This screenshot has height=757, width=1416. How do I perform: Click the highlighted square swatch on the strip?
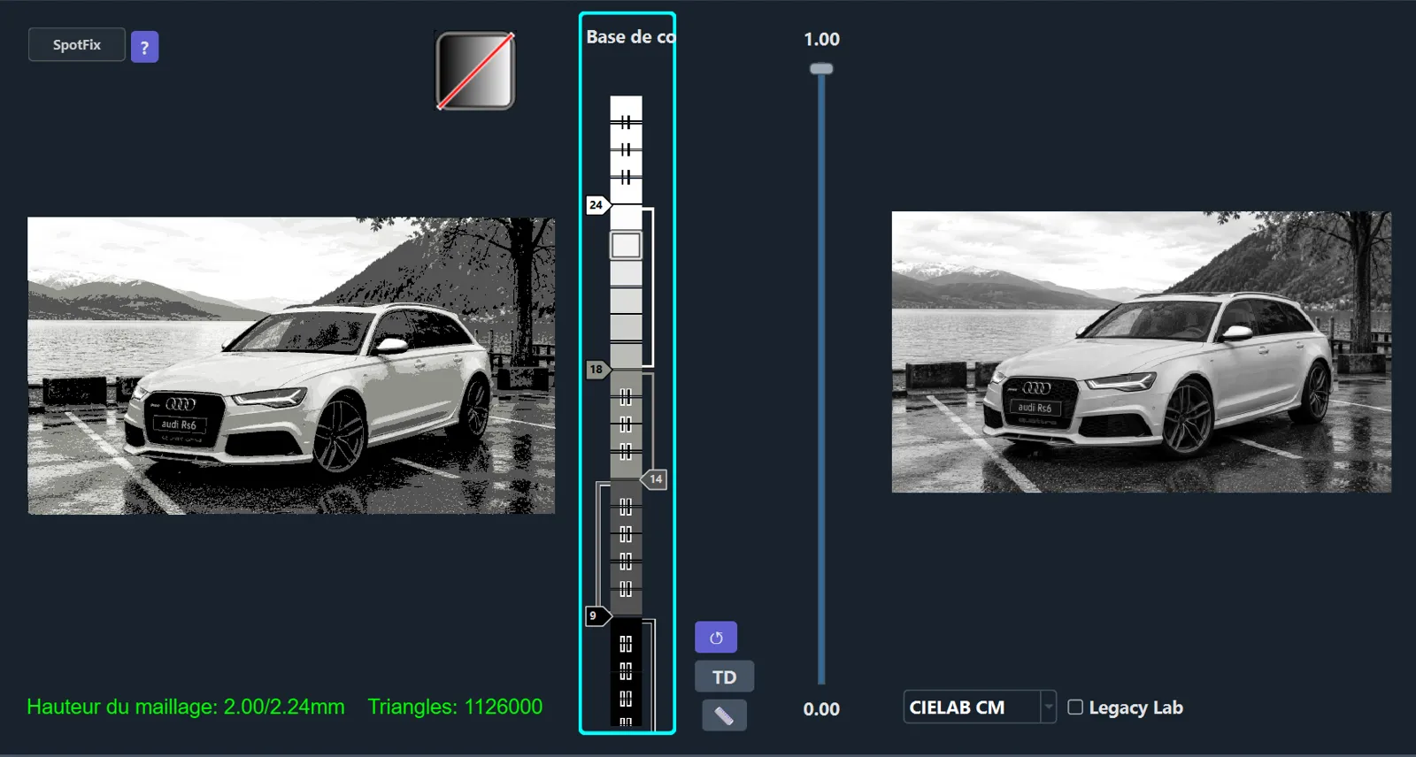626,245
